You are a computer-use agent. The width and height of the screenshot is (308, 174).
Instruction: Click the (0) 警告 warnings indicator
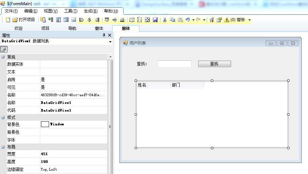(235, 20)
